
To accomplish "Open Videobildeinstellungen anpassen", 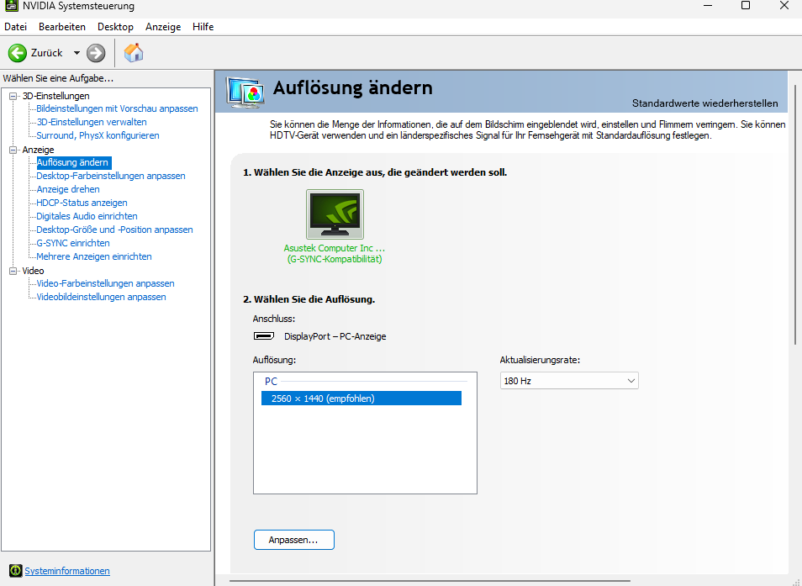I will coord(101,297).
